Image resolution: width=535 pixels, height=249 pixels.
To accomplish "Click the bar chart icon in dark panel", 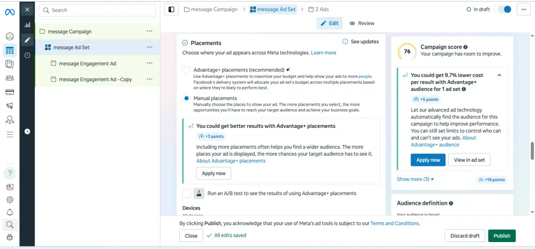I will (x=27, y=25).
